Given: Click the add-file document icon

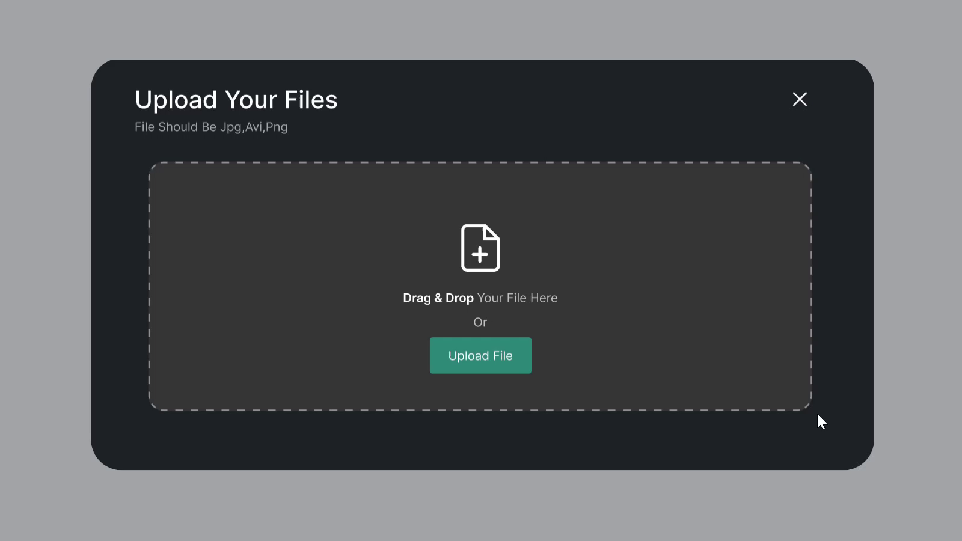Looking at the screenshot, I should [480, 248].
